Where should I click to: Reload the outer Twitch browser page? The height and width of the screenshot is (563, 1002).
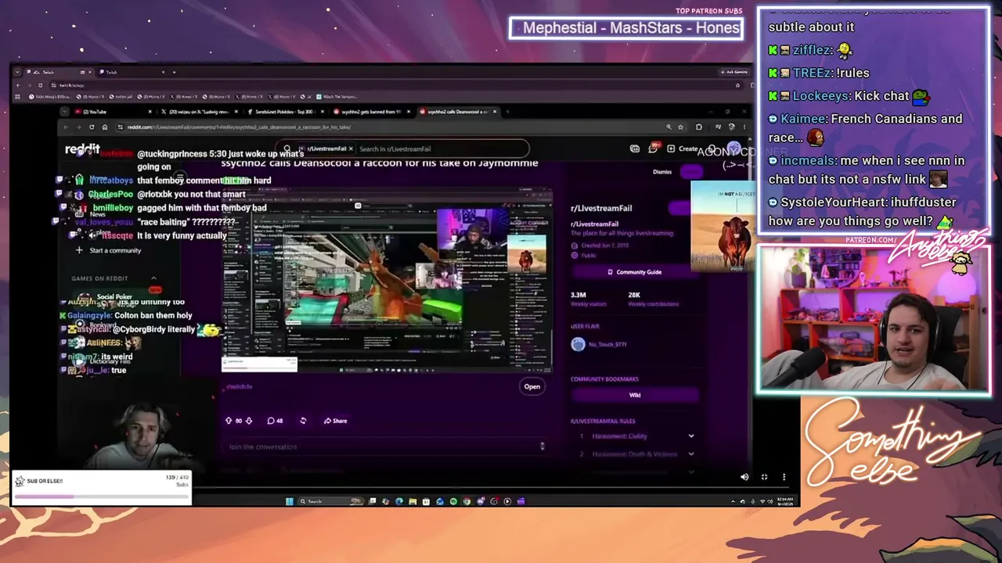[x=40, y=84]
